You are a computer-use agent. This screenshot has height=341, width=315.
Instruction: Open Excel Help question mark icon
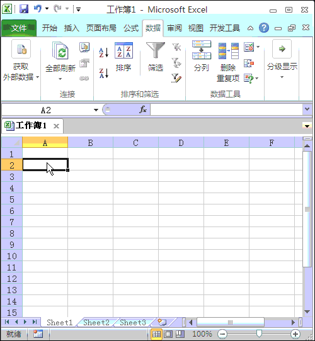pyautogui.click(x=264, y=28)
